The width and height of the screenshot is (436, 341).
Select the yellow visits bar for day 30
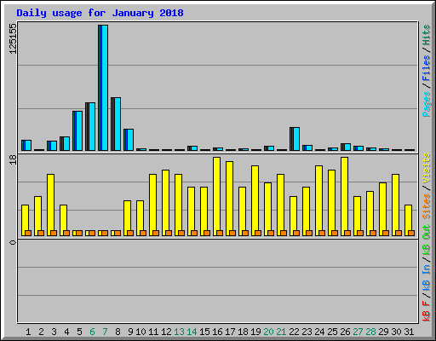click(395, 205)
